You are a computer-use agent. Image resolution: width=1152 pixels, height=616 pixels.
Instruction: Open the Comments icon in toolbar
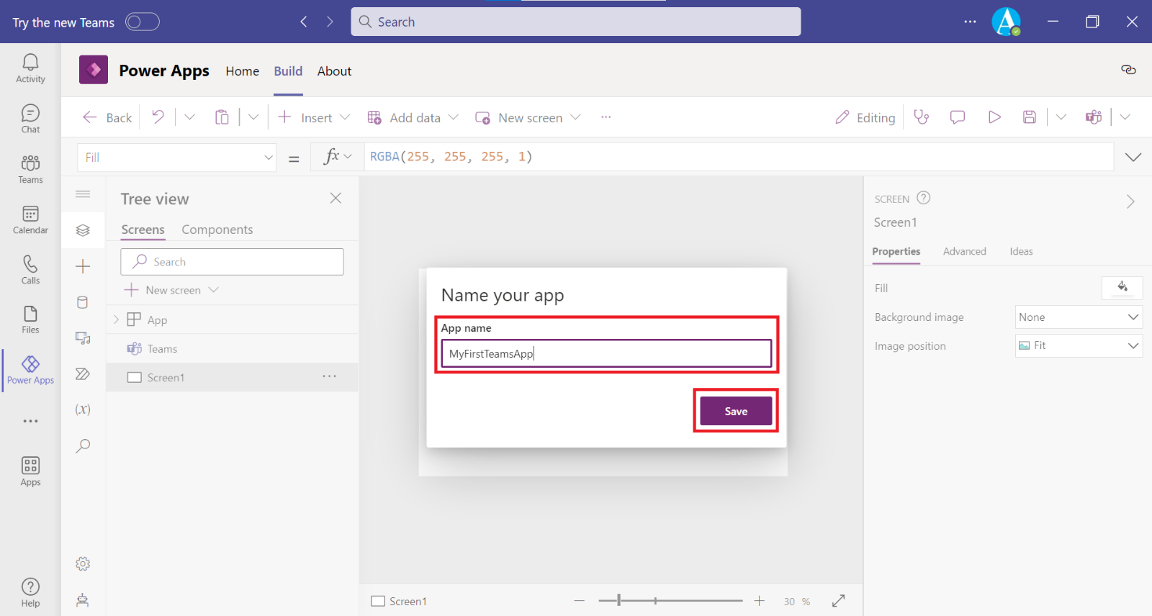pyautogui.click(x=957, y=117)
